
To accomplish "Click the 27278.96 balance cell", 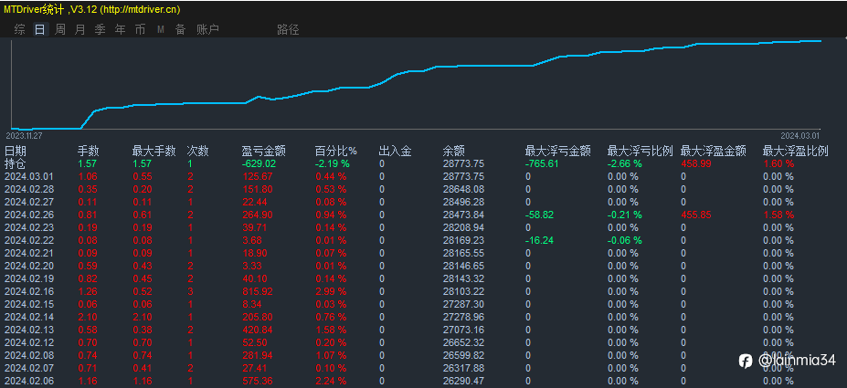I will [463, 317].
